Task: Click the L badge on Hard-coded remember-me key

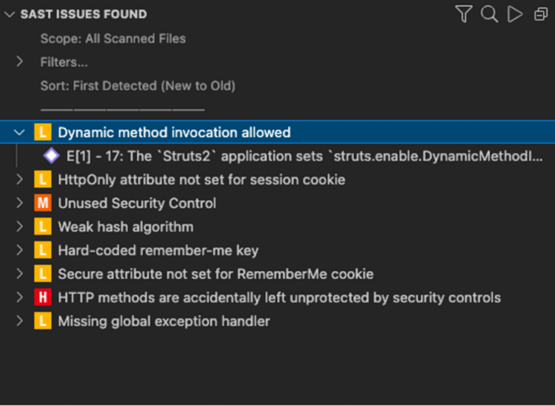Action: click(x=43, y=250)
